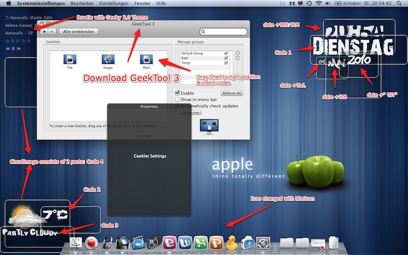Open the volume menu bar icon
Screen dimensions: 408x255
[x=327, y=4]
